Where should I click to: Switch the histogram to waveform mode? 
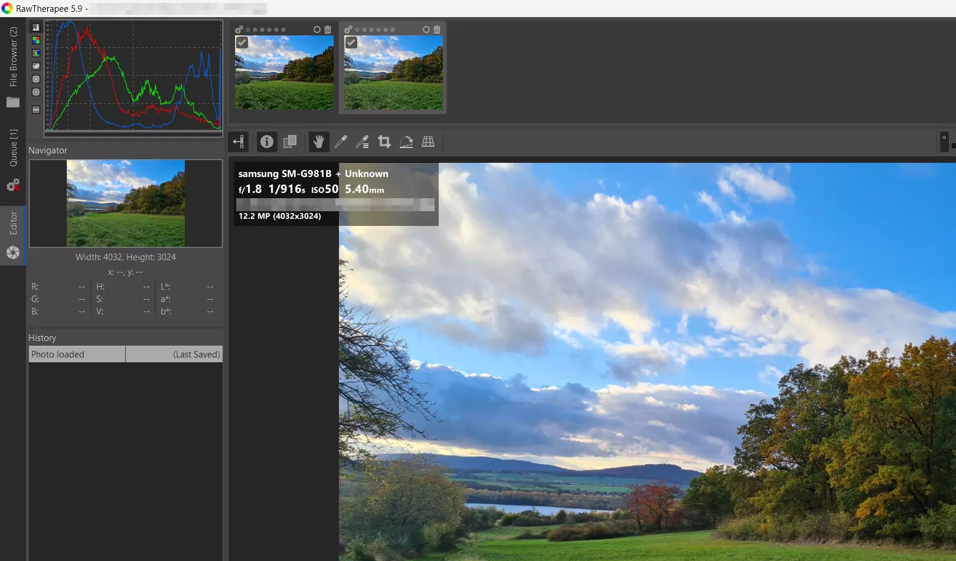35,65
